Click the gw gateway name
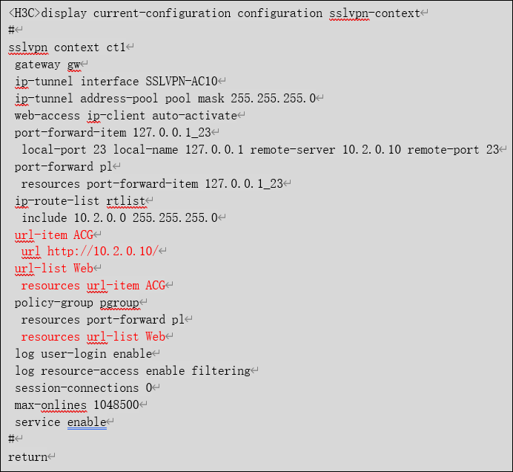513x472 pixels. pos(74,65)
